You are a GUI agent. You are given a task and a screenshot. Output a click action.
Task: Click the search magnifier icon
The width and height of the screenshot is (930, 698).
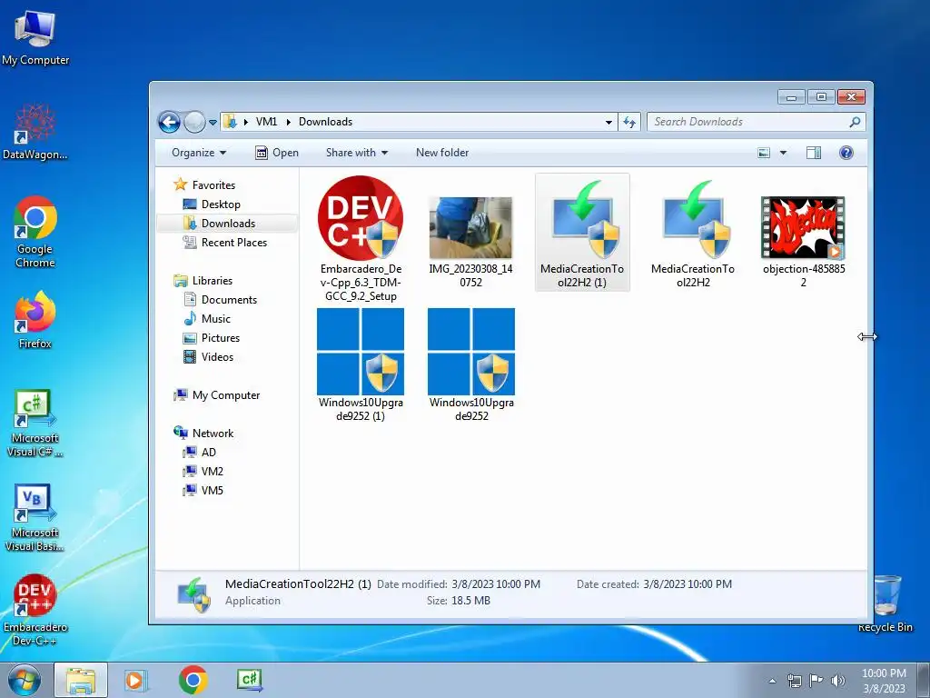(855, 122)
